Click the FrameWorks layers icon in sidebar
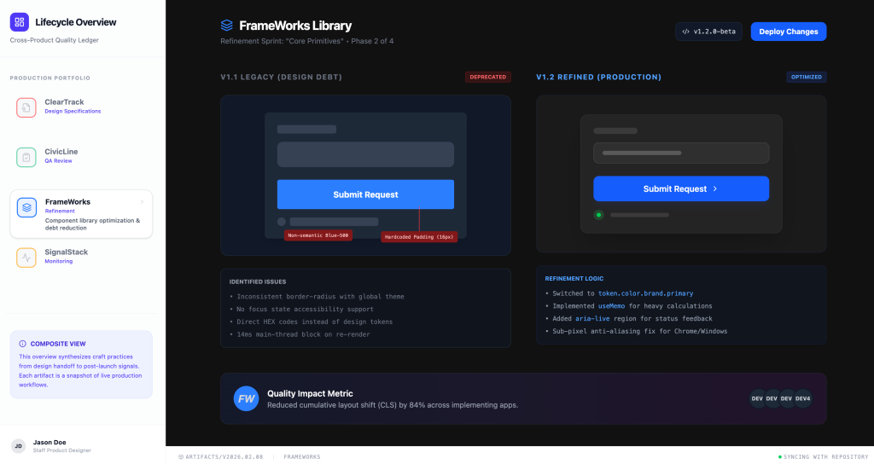 [x=26, y=207]
